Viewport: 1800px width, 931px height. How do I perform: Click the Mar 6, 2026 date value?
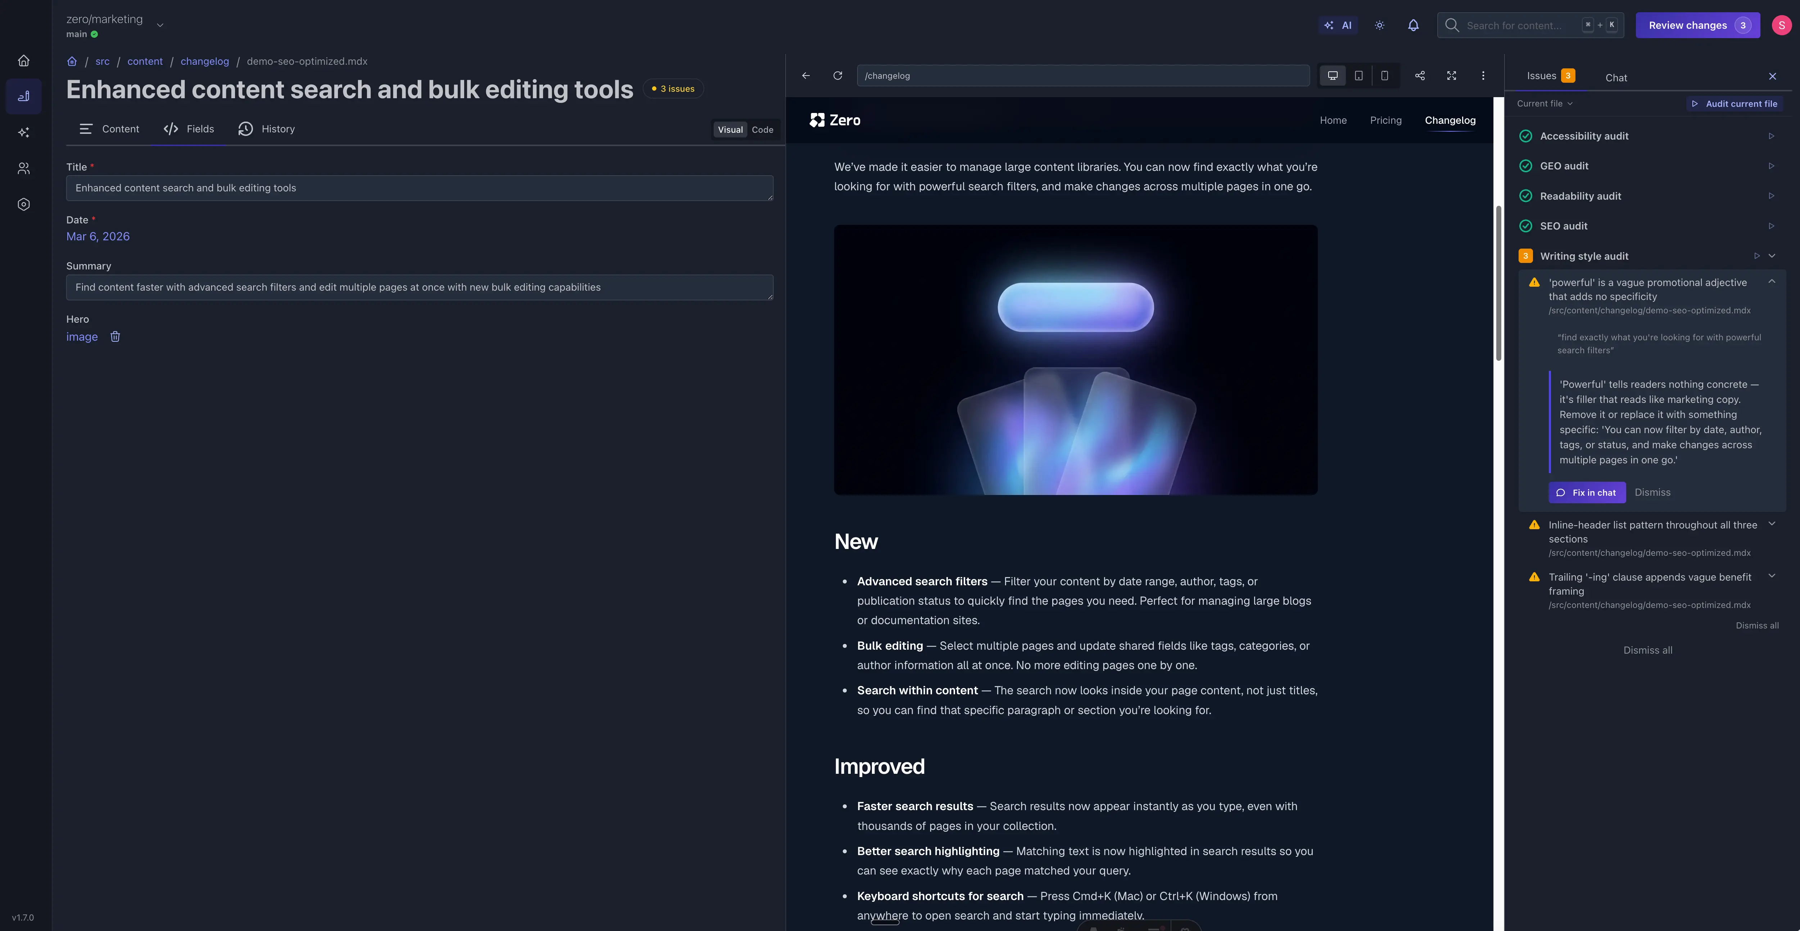(98, 237)
